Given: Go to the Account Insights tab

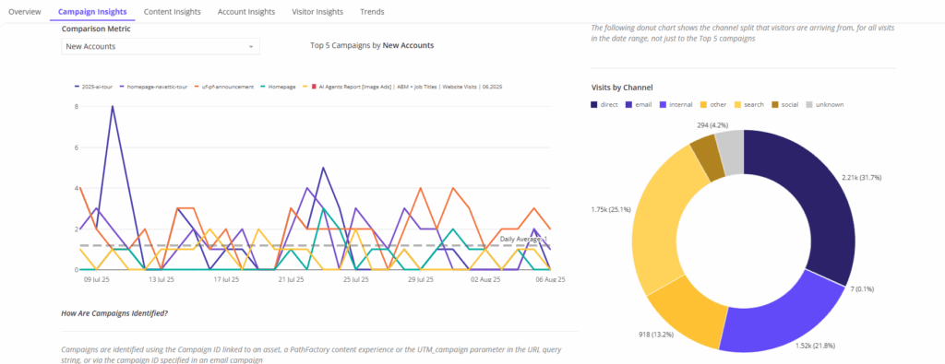Looking at the screenshot, I should (x=245, y=11).
